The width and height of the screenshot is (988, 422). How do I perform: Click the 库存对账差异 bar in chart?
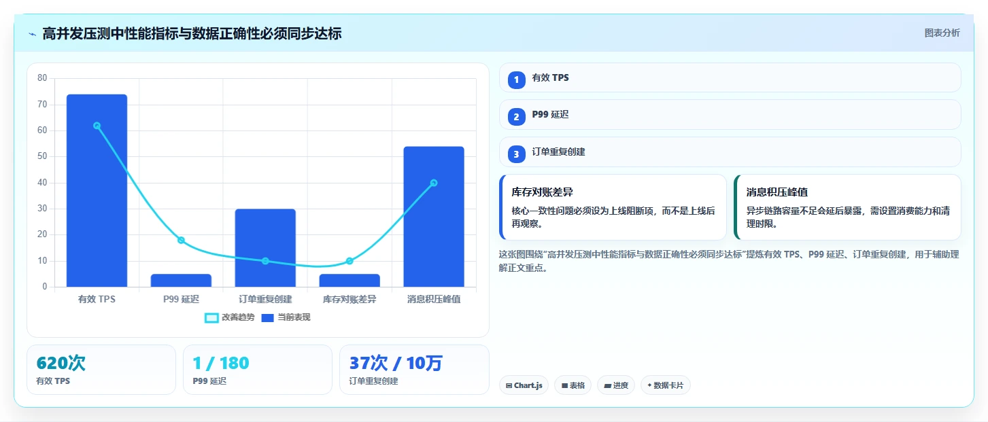tap(350, 280)
